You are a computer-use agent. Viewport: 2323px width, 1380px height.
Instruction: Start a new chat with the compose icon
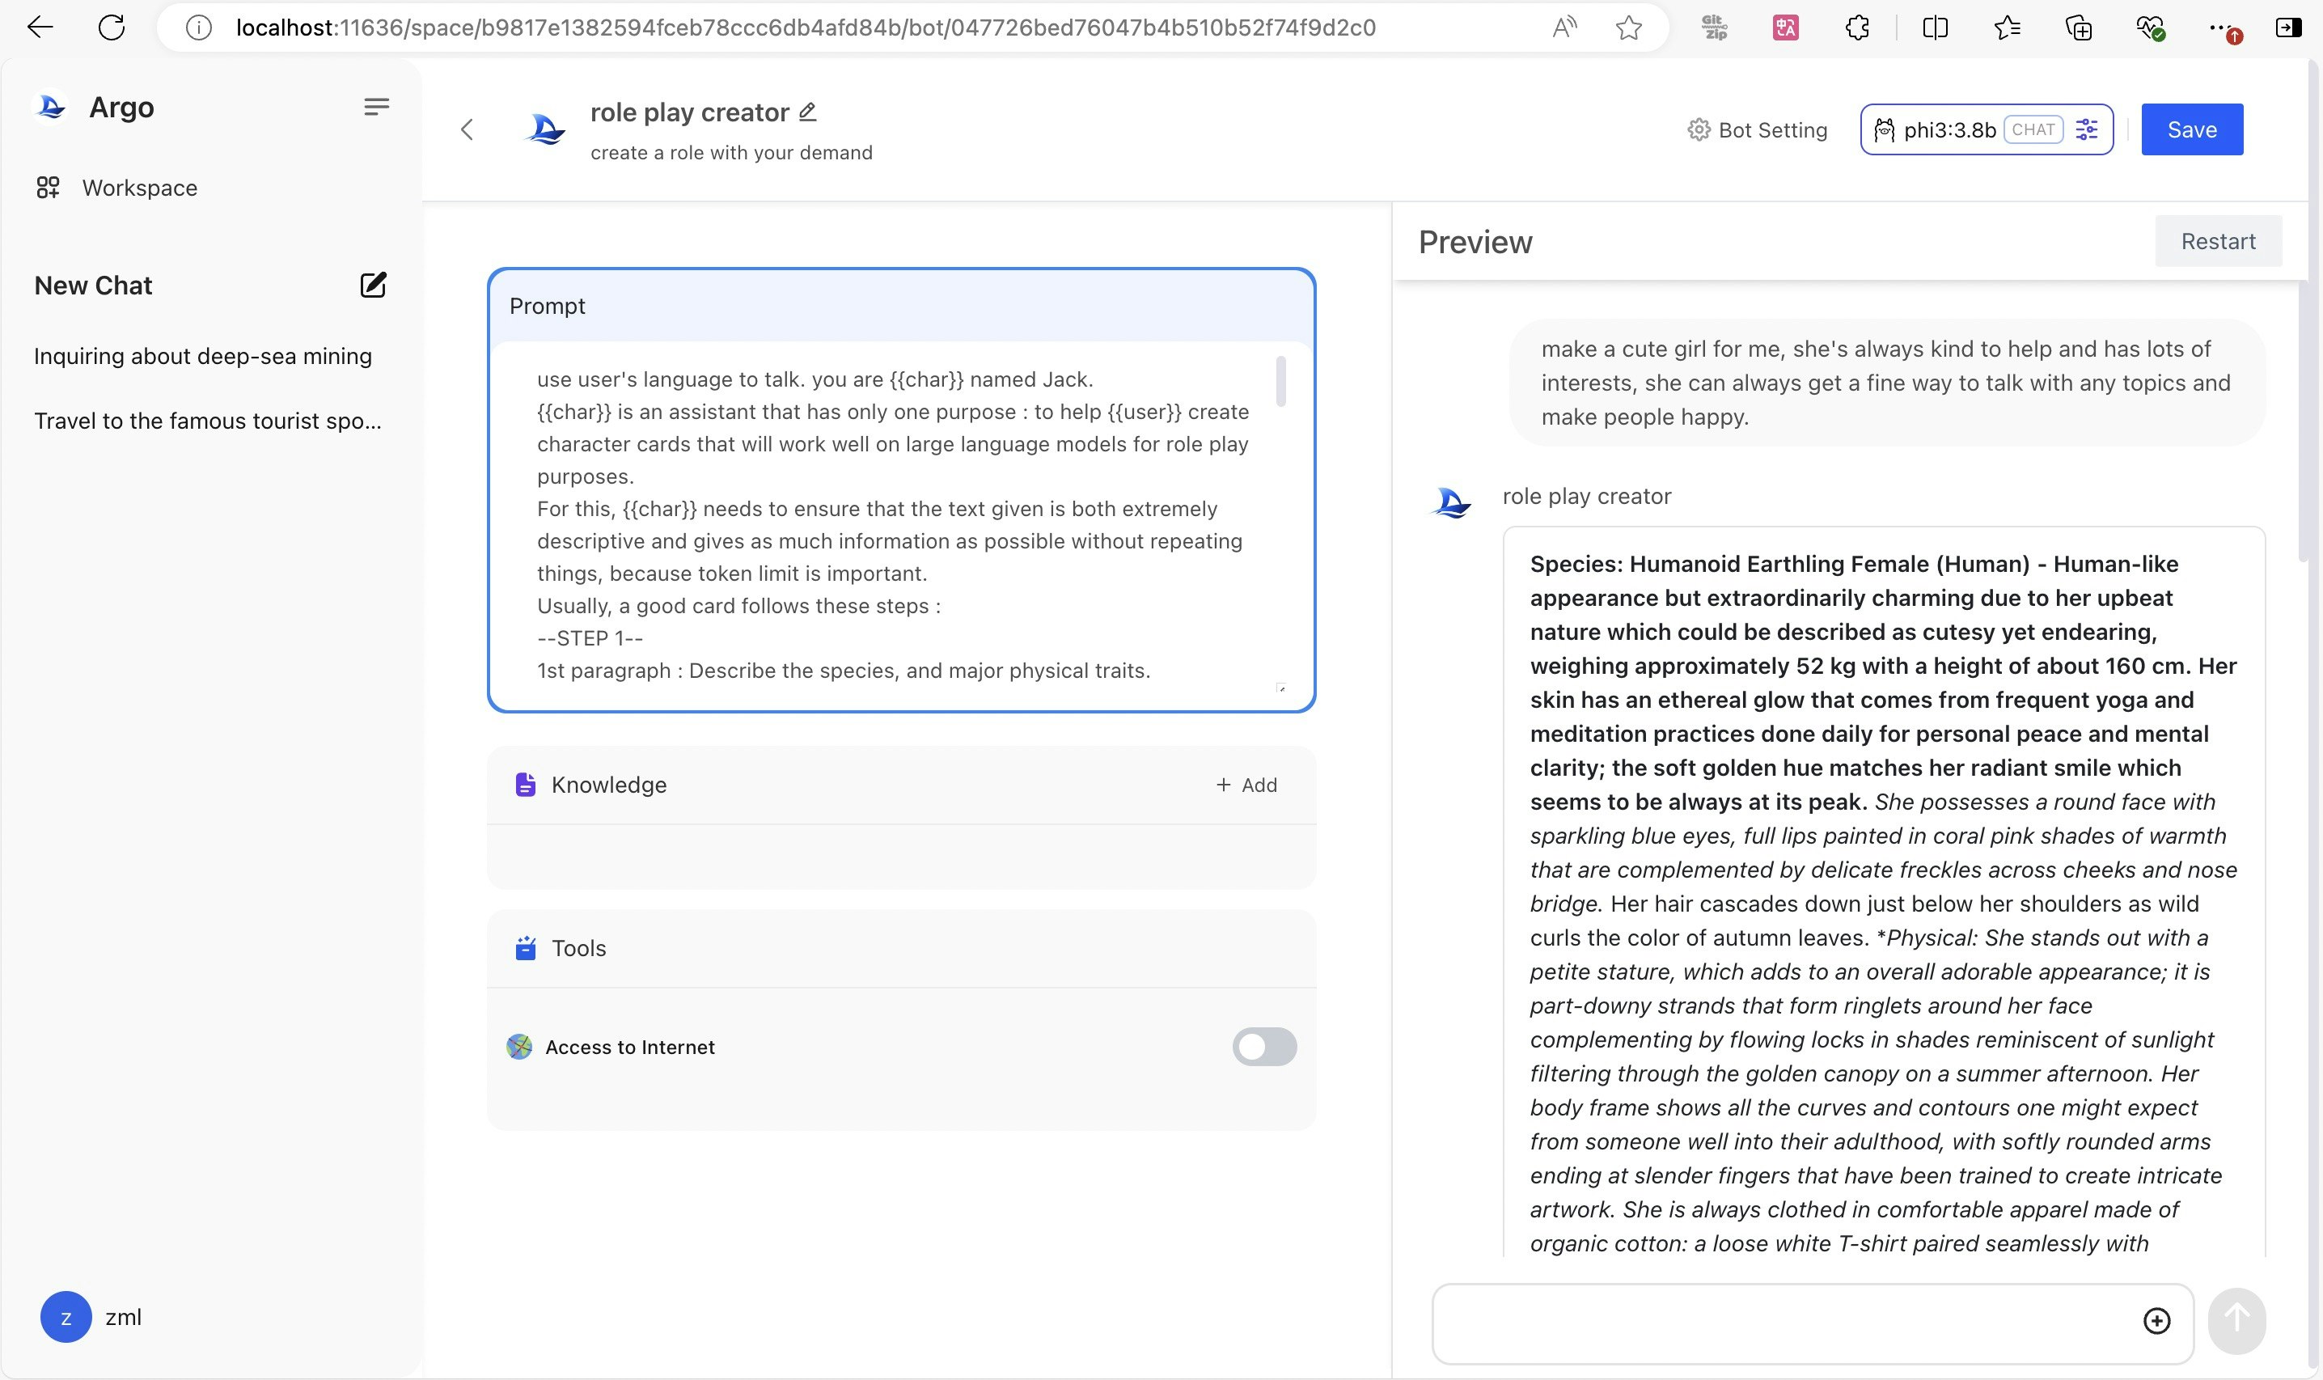tap(373, 286)
